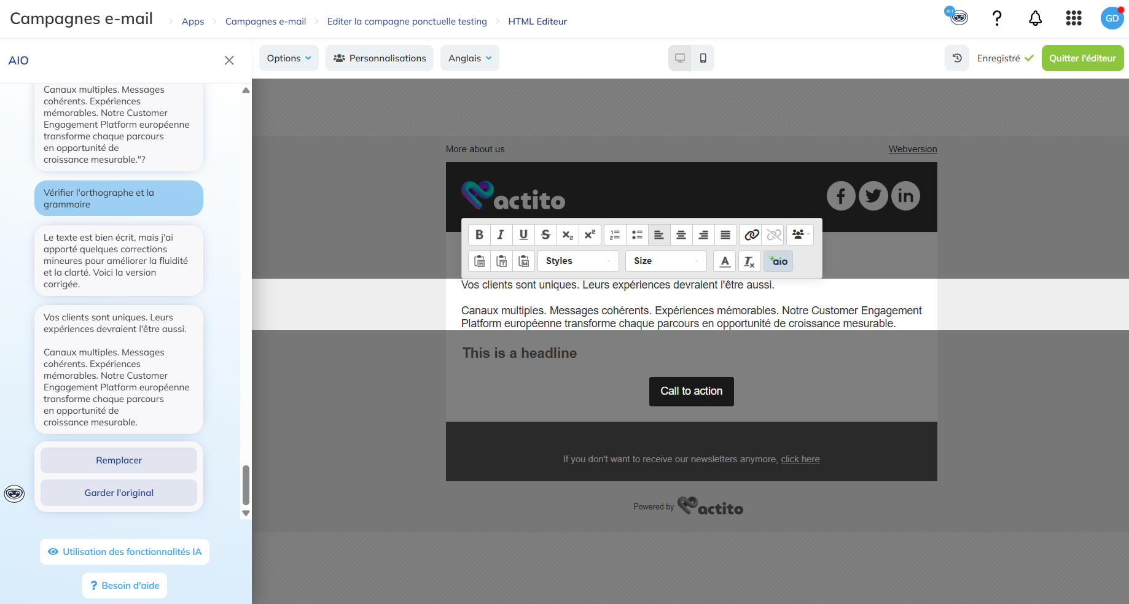Click the Besoin d'aide button

click(x=125, y=586)
